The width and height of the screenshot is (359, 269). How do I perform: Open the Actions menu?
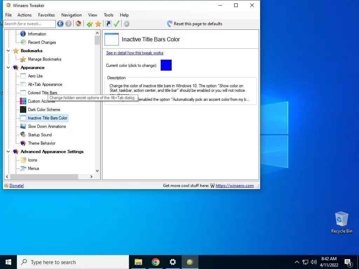point(25,15)
